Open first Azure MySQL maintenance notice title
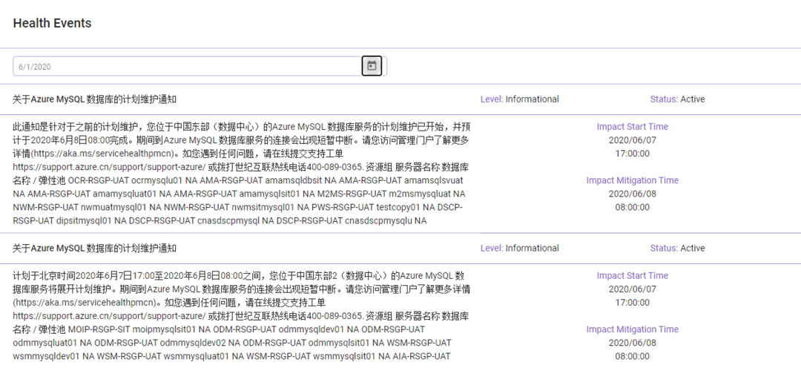The height and width of the screenshot is (368, 801). point(94,99)
